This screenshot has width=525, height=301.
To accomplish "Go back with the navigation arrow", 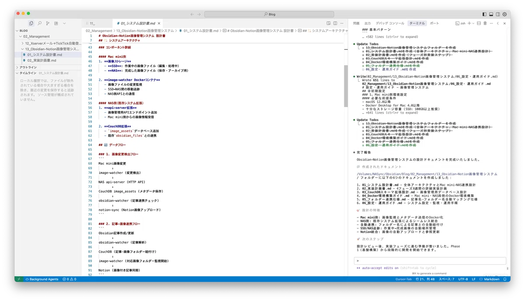I will coord(192,14).
